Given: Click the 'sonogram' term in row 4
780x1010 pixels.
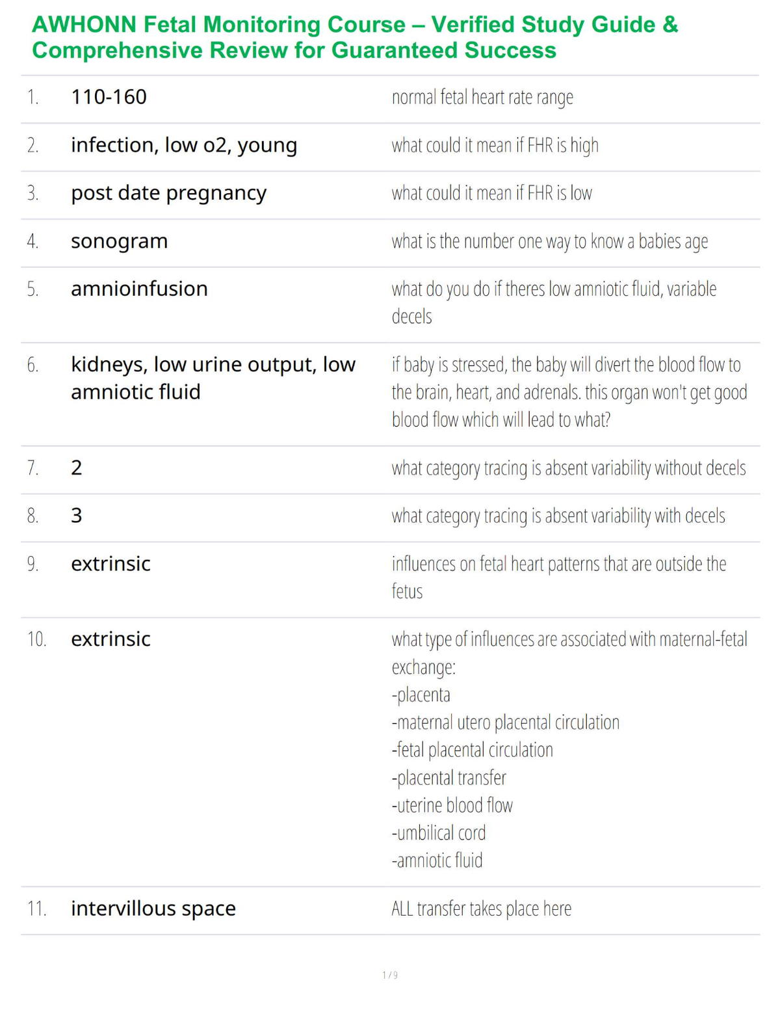Looking at the screenshot, I should coord(119,241).
